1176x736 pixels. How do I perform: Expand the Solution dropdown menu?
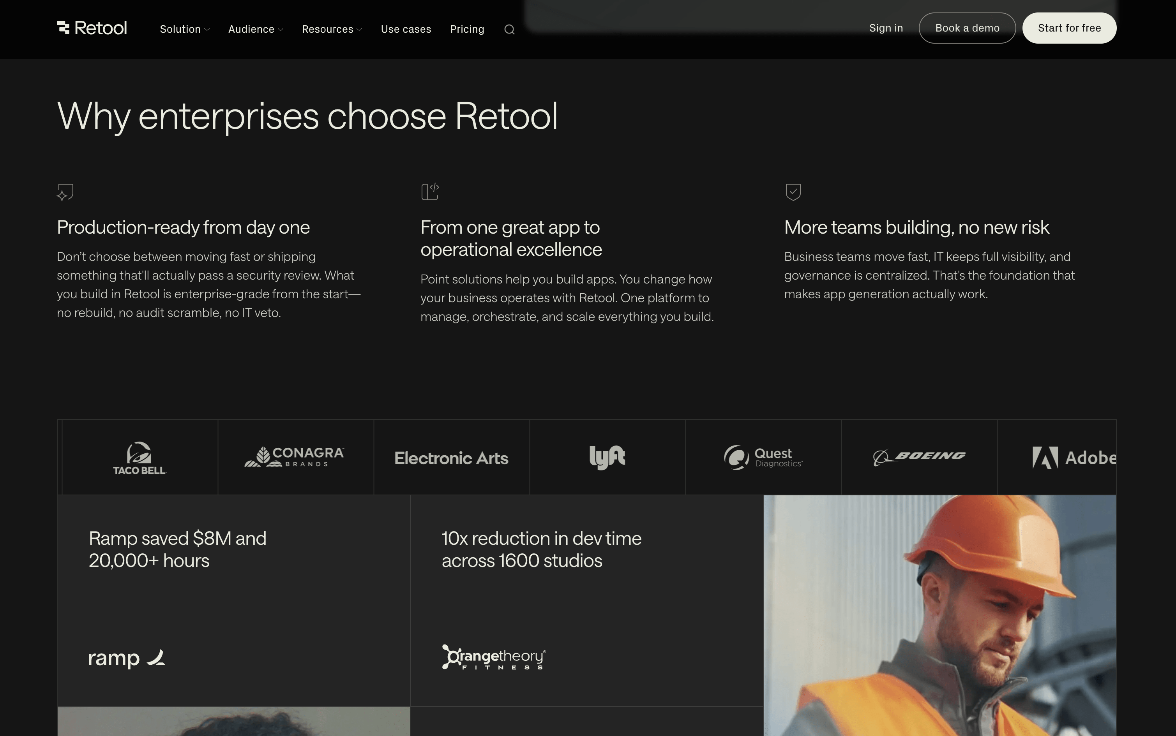(x=185, y=29)
